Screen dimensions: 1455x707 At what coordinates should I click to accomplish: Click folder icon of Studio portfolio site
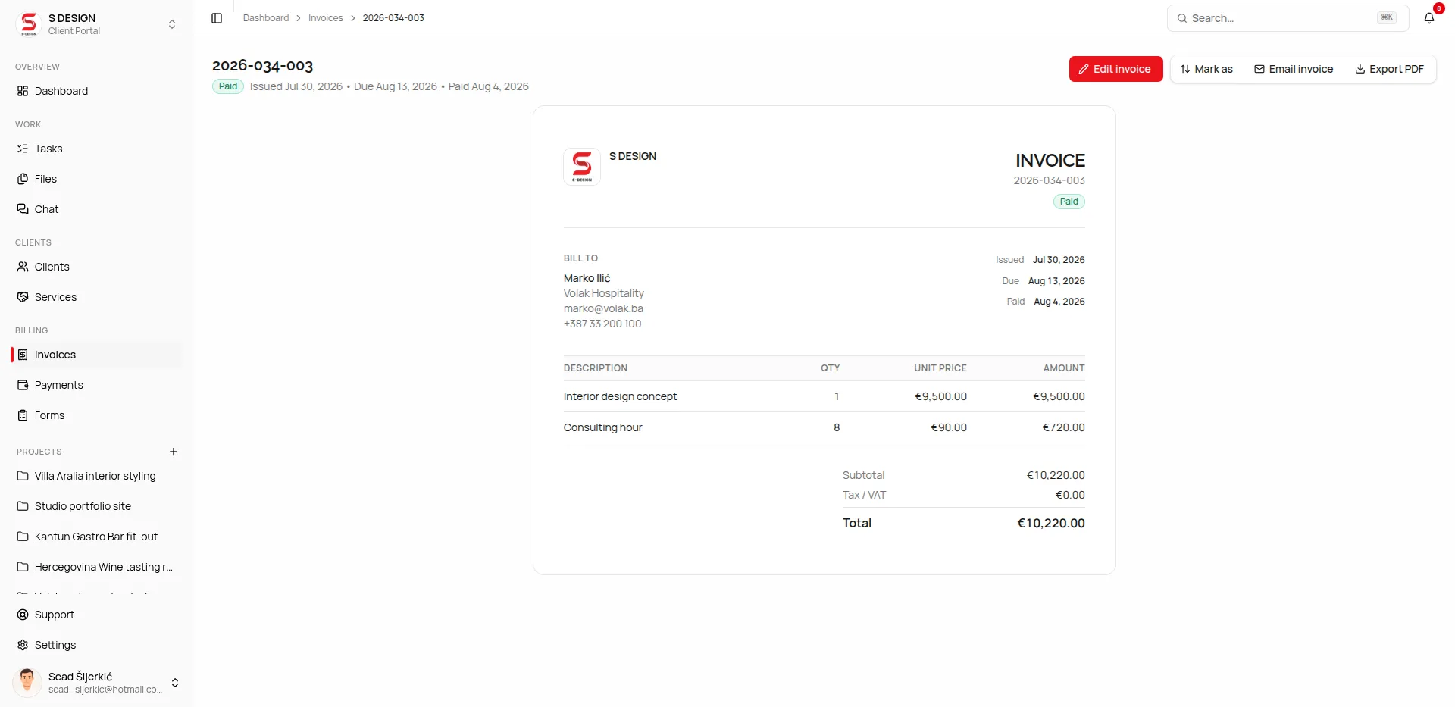coord(23,506)
